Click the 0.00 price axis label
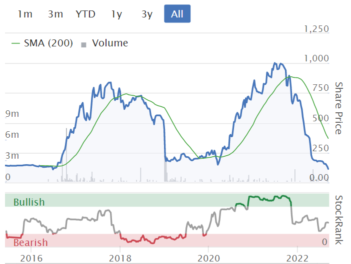 319,178
